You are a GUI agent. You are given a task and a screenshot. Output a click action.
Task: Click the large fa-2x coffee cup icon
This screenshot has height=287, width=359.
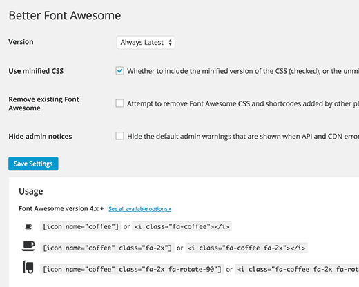[x=28, y=246]
